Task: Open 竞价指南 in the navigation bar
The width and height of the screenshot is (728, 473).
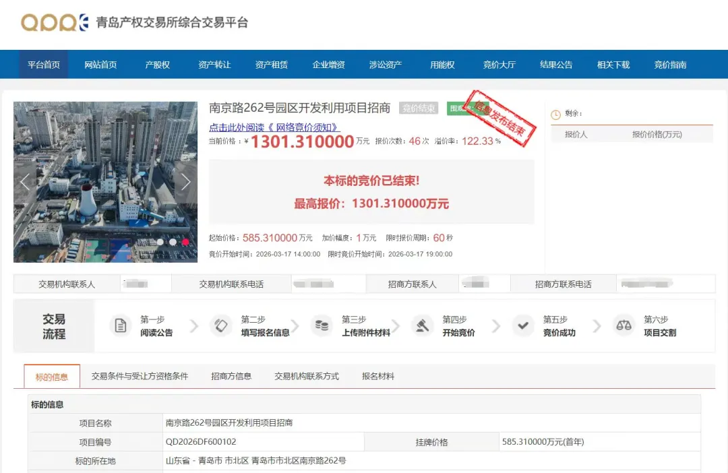Action: (x=671, y=65)
